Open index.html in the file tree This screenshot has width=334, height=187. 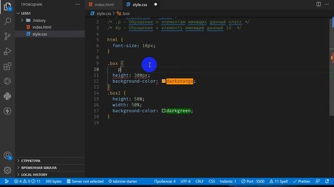point(42,27)
